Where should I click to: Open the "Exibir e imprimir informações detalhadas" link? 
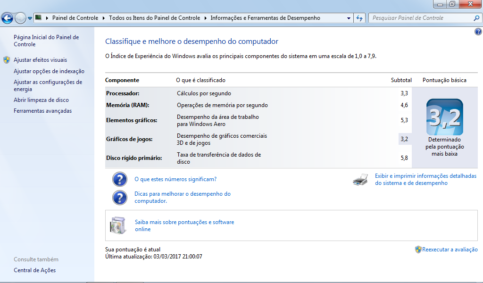[425, 179]
